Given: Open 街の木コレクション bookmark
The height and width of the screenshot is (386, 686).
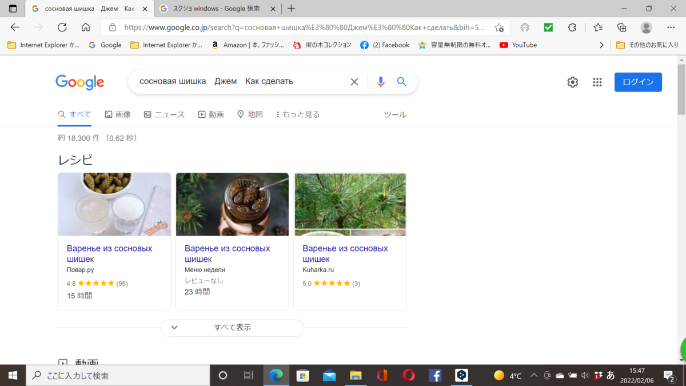Looking at the screenshot, I should [x=322, y=45].
